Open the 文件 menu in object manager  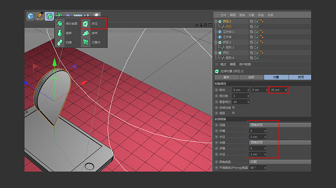(x=223, y=15)
